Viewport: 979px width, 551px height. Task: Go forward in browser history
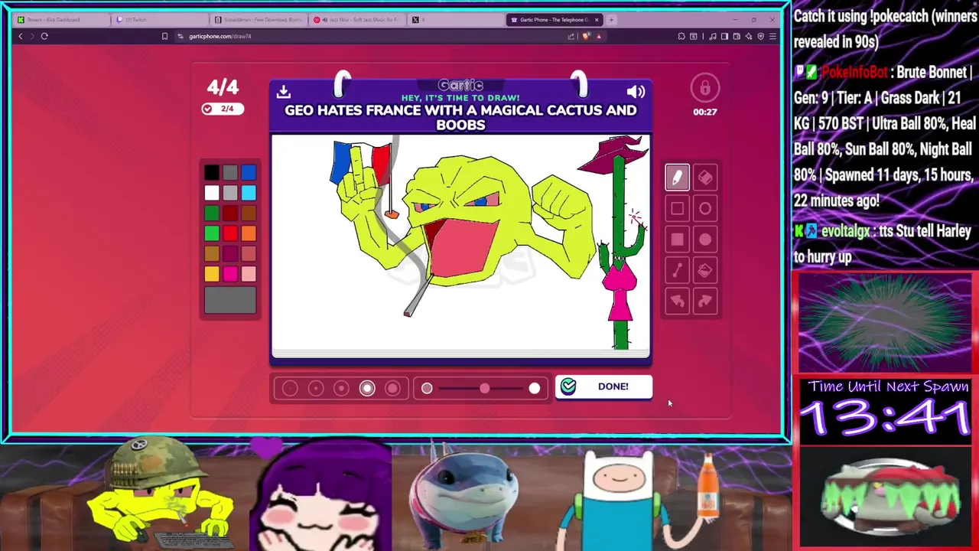click(32, 36)
